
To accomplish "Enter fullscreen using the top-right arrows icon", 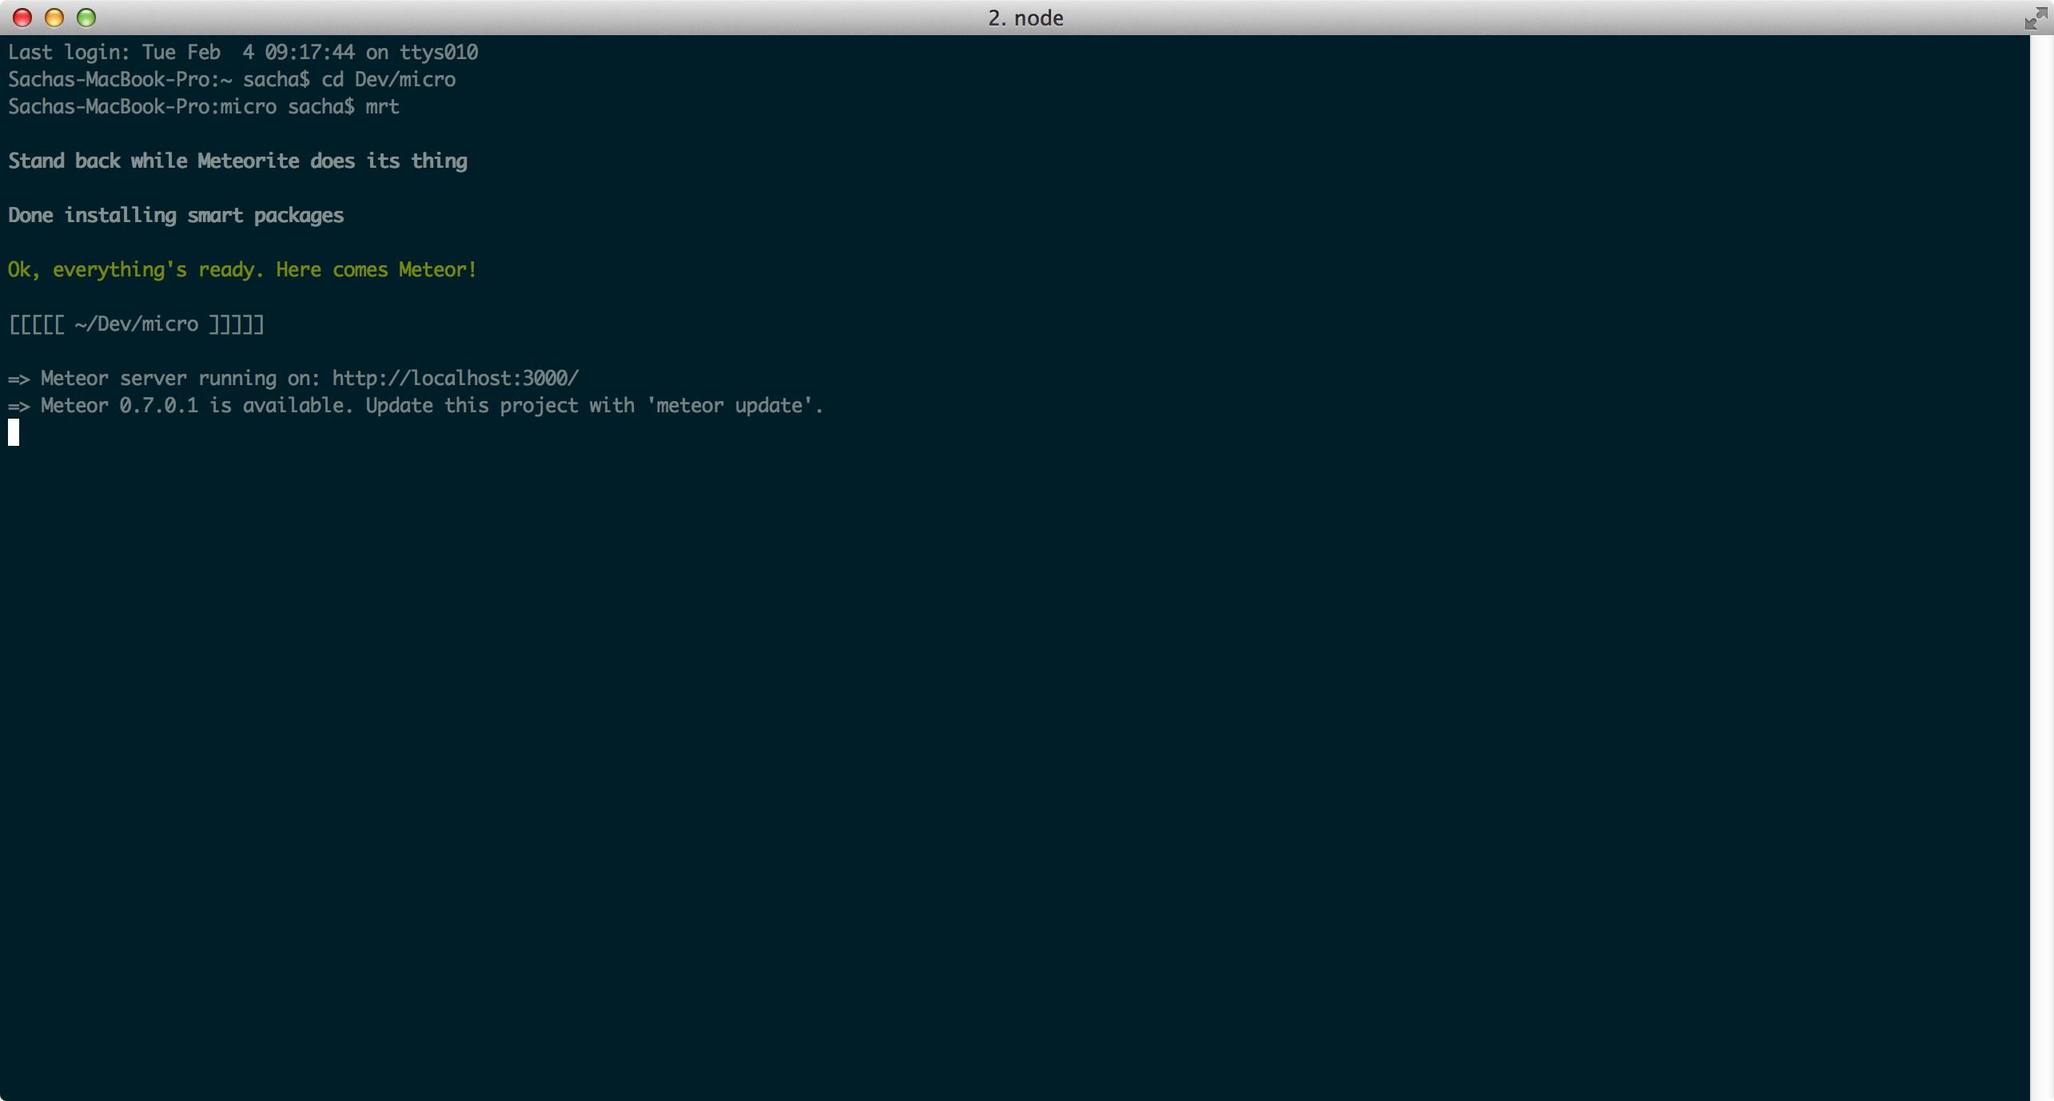I will tap(2035, 18).
